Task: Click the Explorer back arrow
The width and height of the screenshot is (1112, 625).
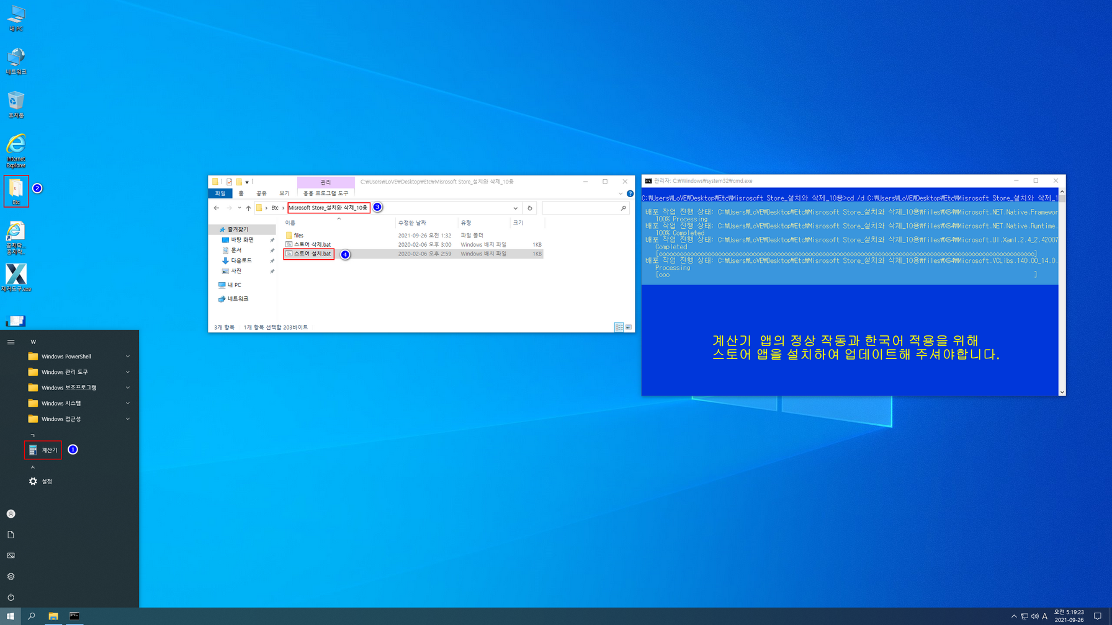Action: [216, 208]
